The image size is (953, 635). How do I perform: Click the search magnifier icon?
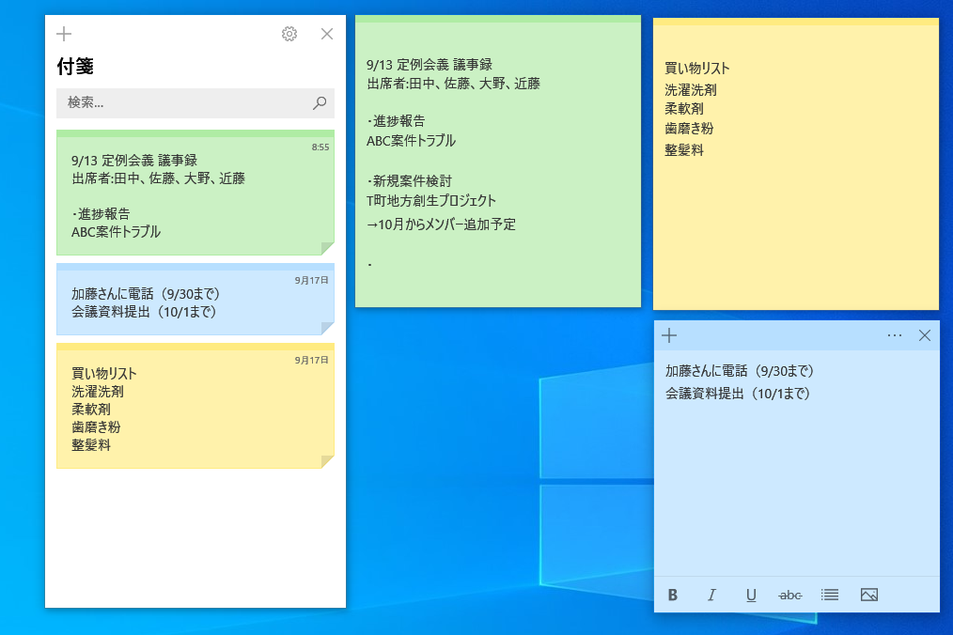320,103
